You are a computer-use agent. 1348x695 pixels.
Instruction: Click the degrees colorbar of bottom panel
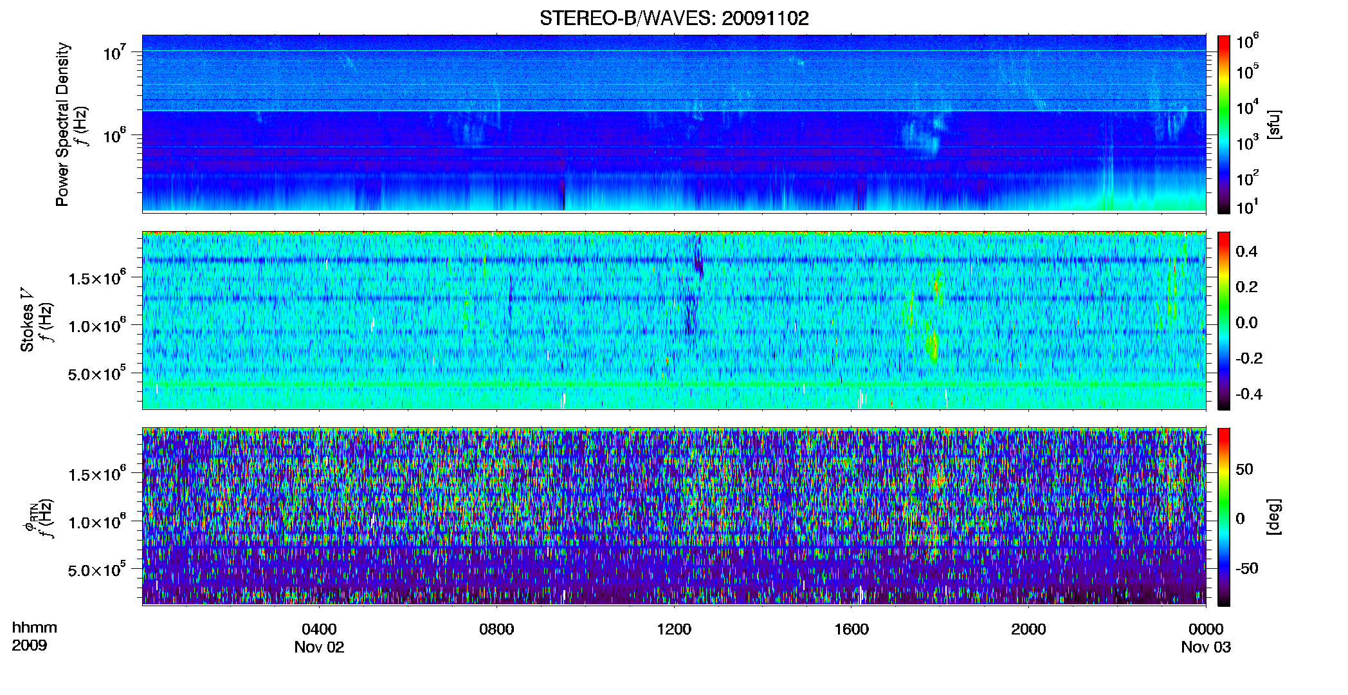pos(1224,517)
